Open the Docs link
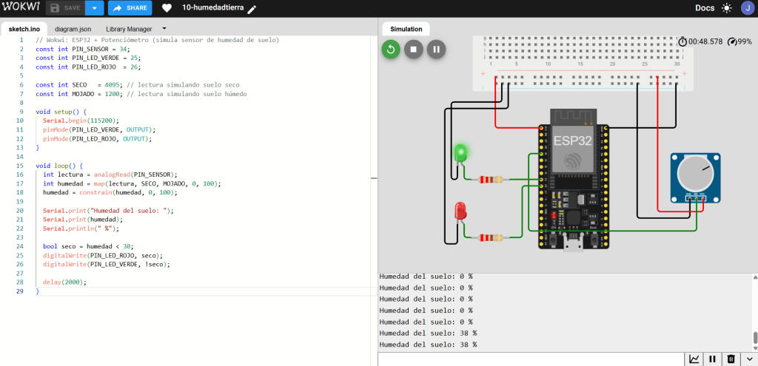 (705, 8)
